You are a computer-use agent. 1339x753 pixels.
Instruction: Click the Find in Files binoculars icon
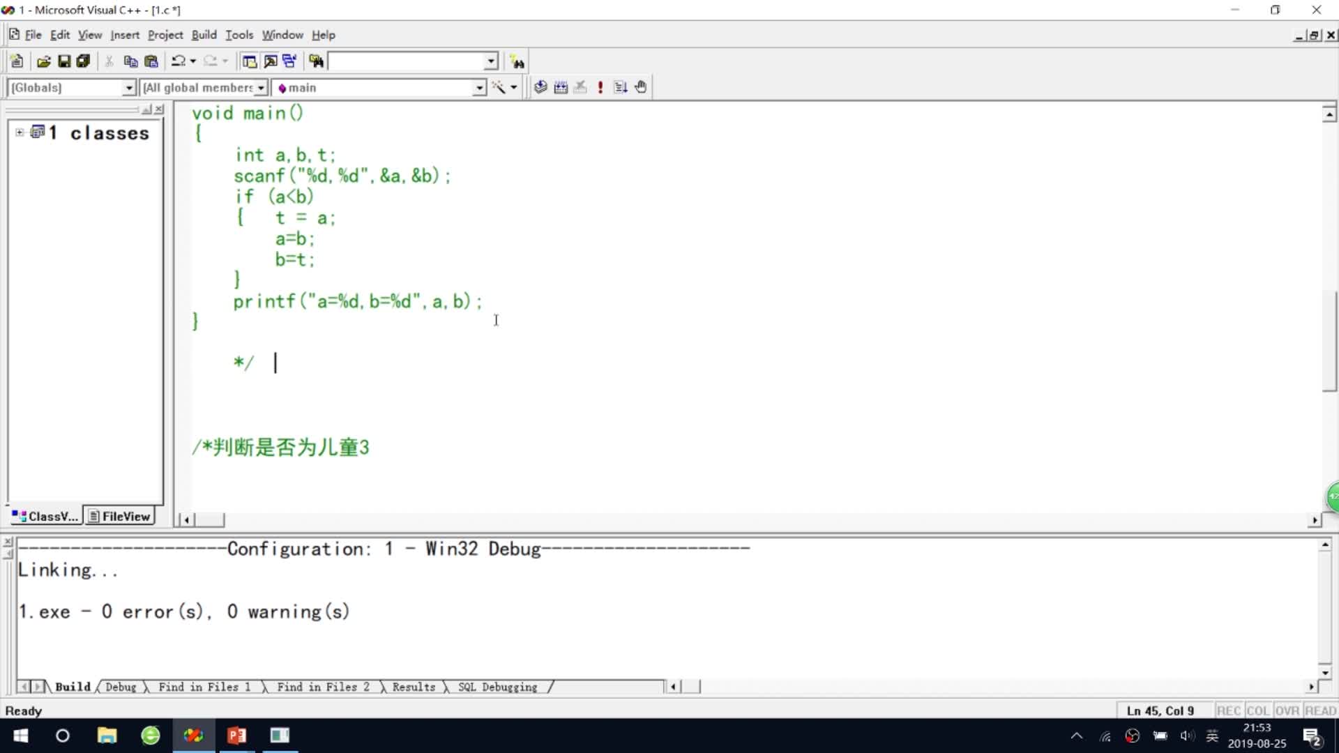click(x=316, y=61)
